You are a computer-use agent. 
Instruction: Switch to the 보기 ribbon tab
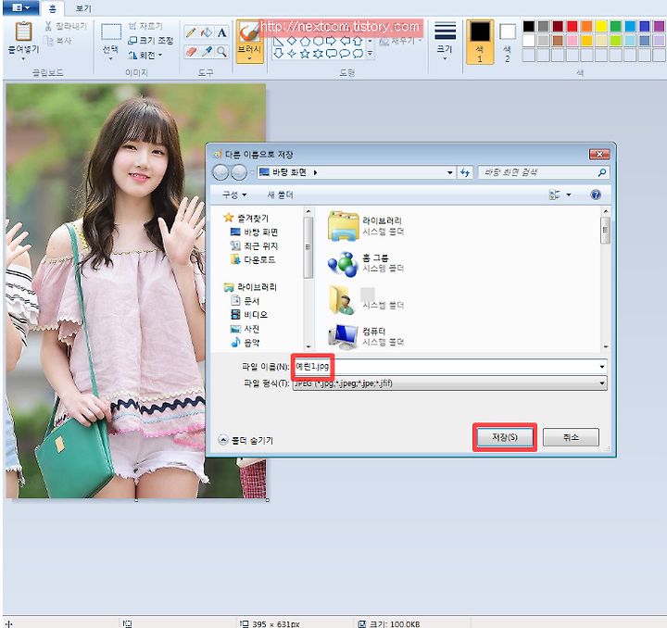(83, 8)
